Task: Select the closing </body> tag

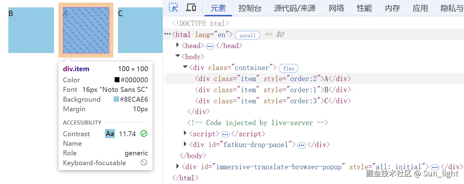Action: pyautogui.click(x=193, y=156)
